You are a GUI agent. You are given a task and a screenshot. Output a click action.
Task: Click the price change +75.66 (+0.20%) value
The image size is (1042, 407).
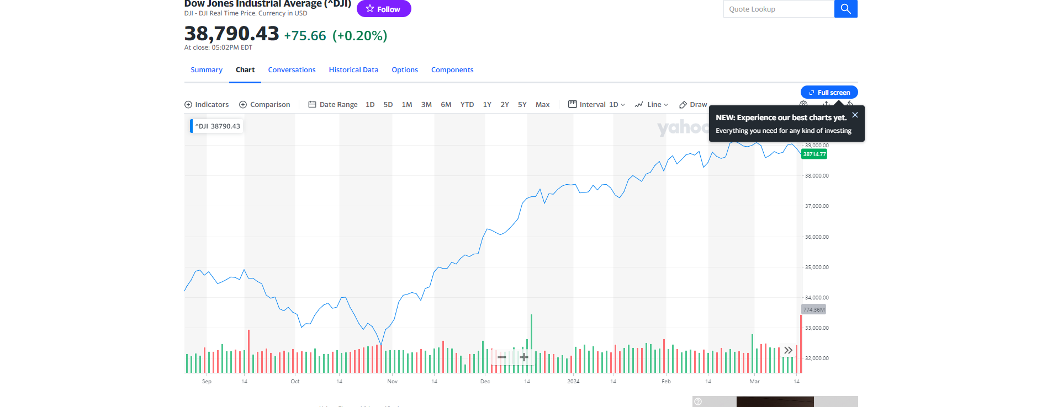tap(336, 36)
